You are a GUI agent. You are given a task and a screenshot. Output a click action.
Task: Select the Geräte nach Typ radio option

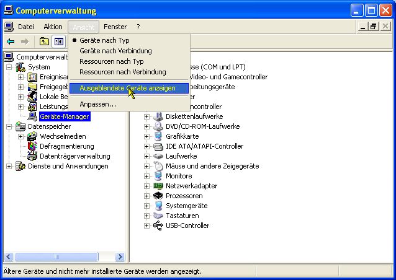pyautogui.click(x=129, y=40)
